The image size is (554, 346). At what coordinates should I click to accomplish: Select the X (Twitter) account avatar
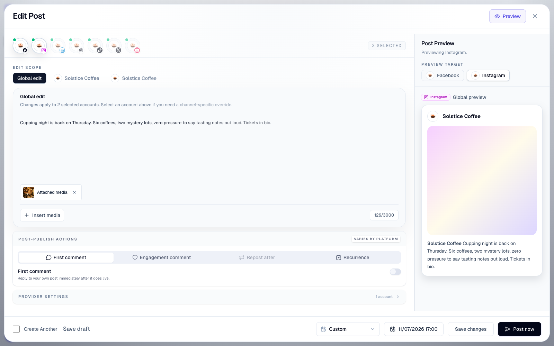point(114,46)
